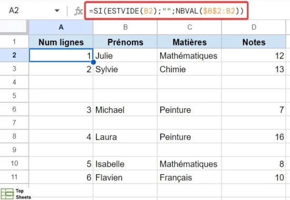This screenshot has height=200, width=290.
Task: Select line number 3 beside Michael
Action: point(61,109)
